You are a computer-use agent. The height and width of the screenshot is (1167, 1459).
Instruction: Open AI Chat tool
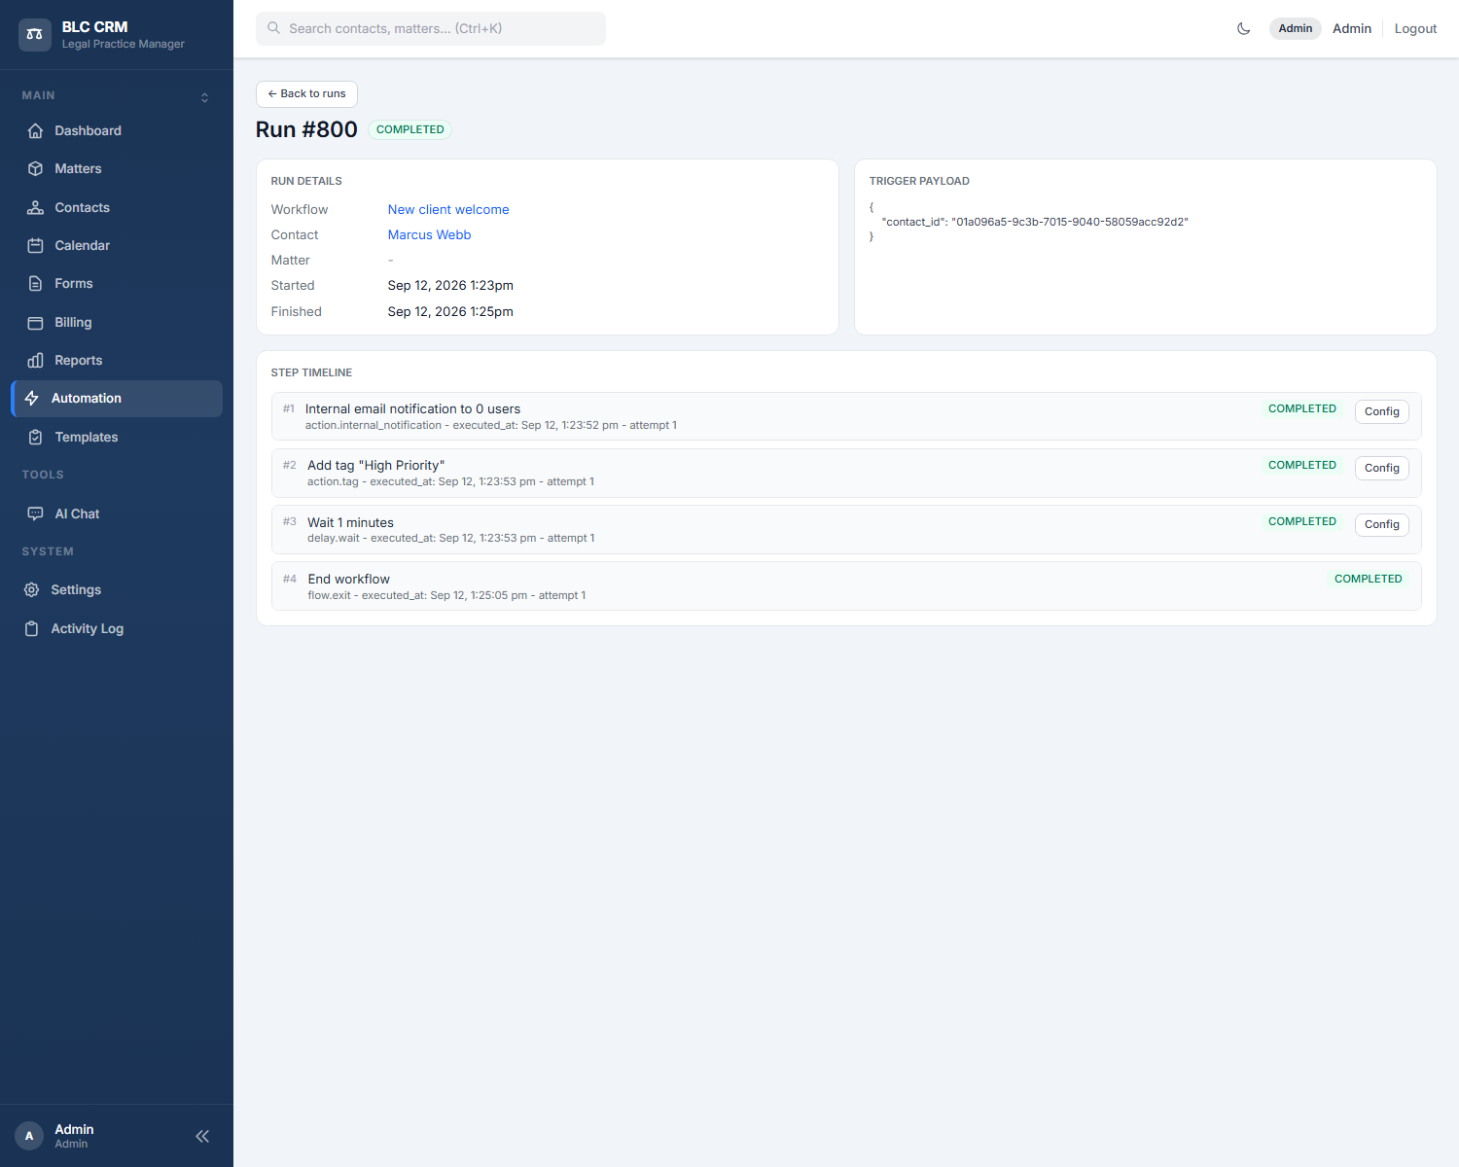(x=117, y=513)
